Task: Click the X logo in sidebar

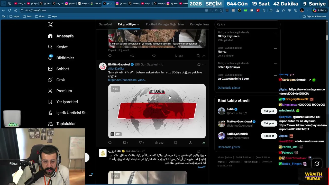Action: click(50, 25)
